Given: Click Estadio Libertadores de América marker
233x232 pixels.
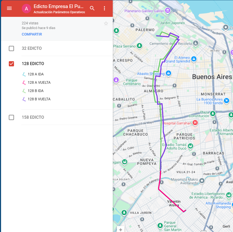Looking at the screenshot, I should click(x=229, y=195).
